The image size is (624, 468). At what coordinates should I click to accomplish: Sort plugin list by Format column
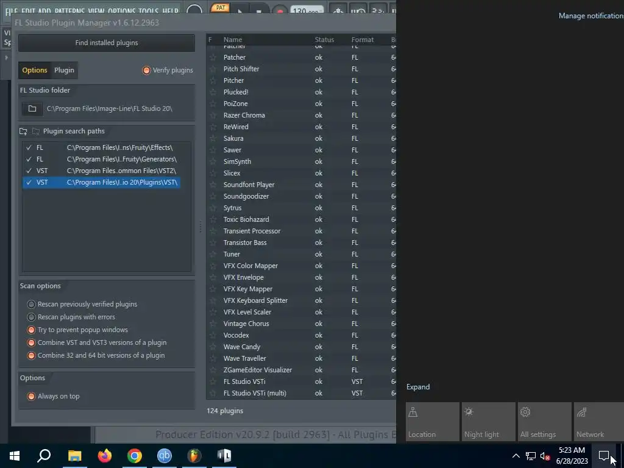363,40
